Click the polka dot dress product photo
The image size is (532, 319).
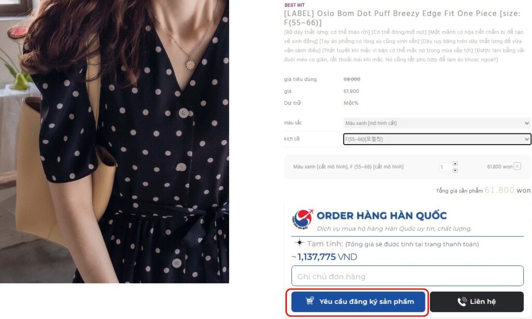[114, 141]
